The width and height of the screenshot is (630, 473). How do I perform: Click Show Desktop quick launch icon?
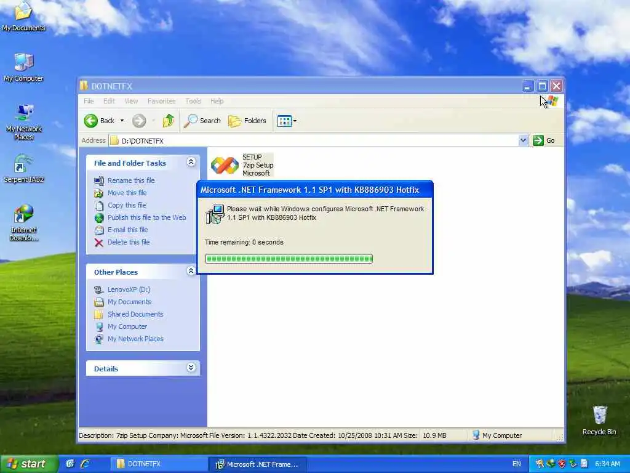click(x=70, y=464)
